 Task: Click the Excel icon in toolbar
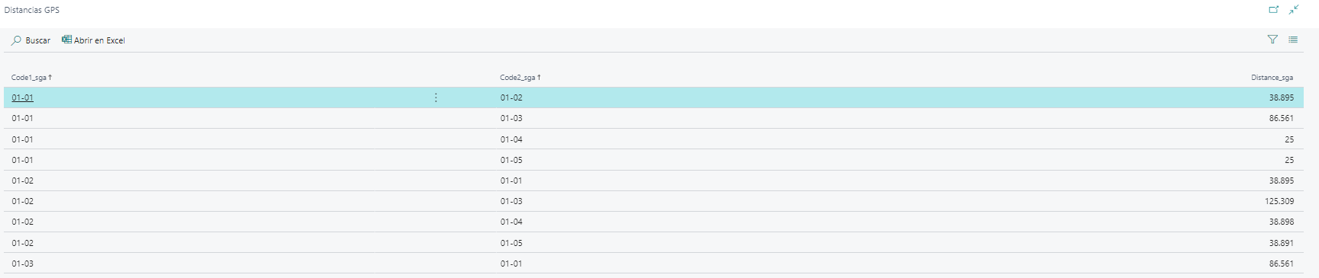(x=66, y=40)
